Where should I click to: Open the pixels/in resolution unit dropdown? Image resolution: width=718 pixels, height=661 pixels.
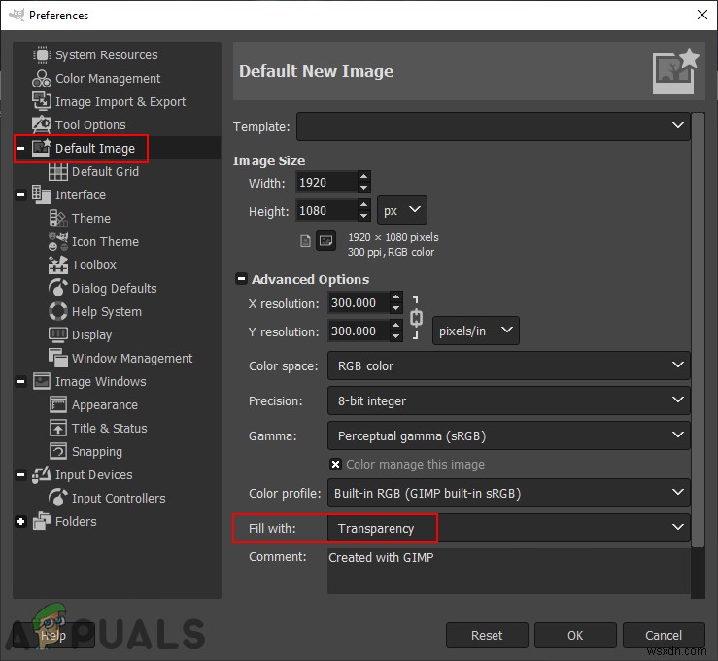point(476,330)
